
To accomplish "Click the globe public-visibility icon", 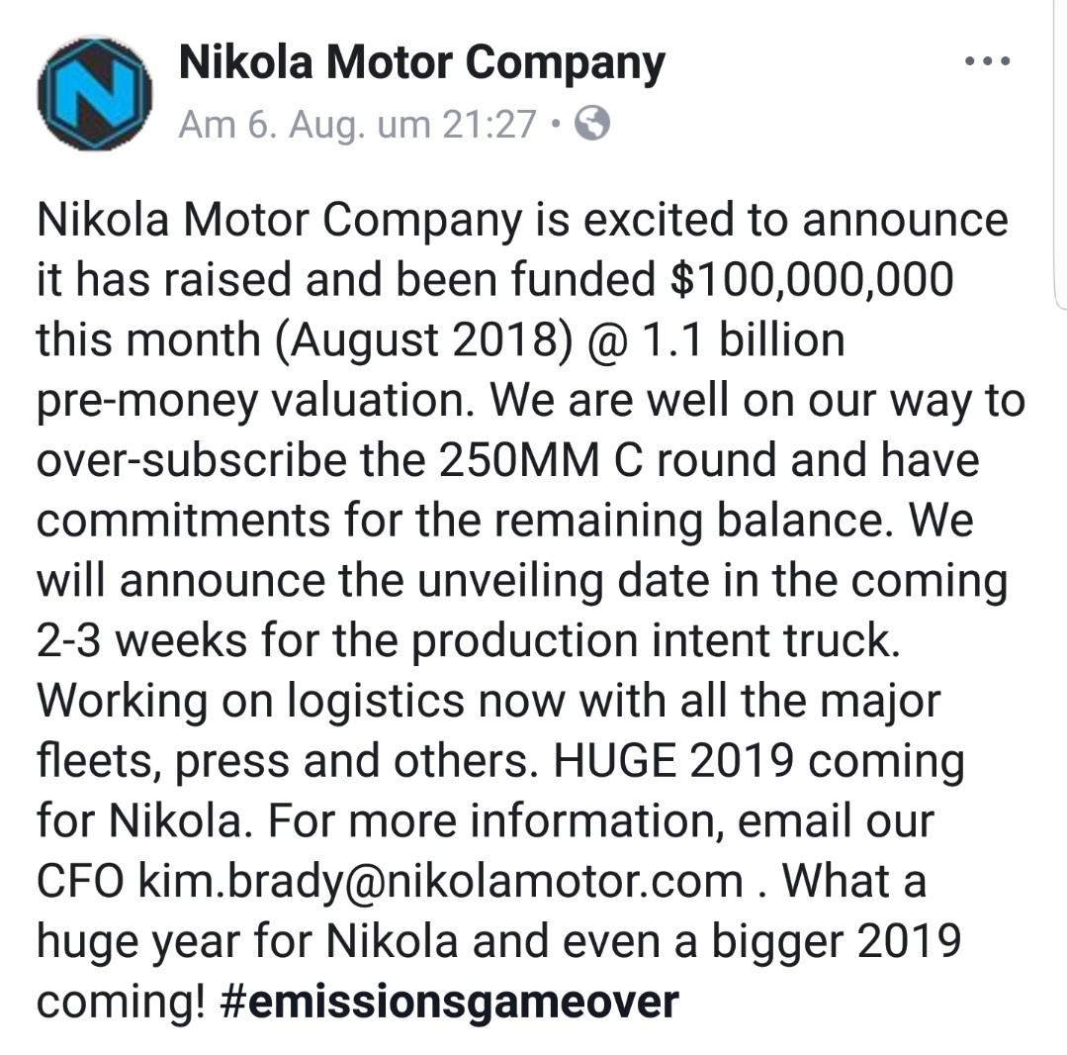I will coord(592,124).
